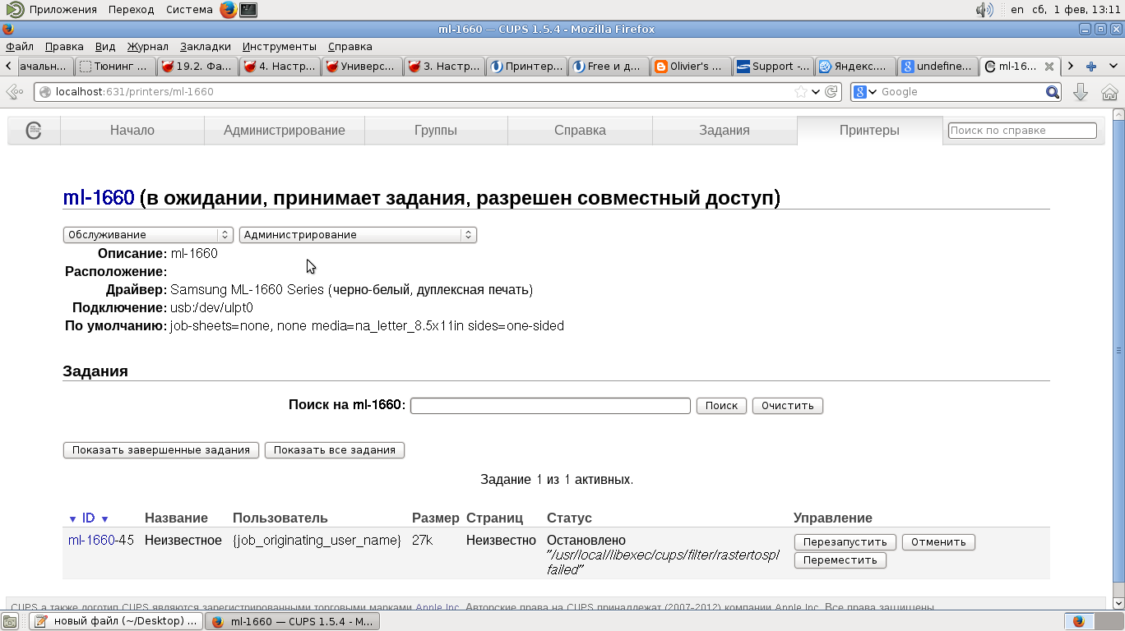Image resolution: width=1125 pixels, height=631 pixels.
Task: Switch to the Тюнинг browser tab
Action: [x=115, y=67]
